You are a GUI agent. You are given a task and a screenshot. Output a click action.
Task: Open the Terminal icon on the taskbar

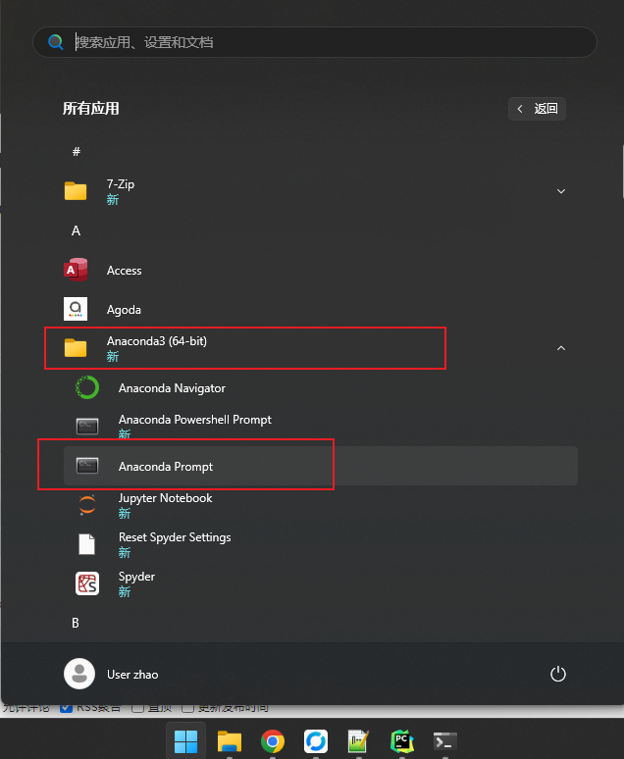coord(445,741)
